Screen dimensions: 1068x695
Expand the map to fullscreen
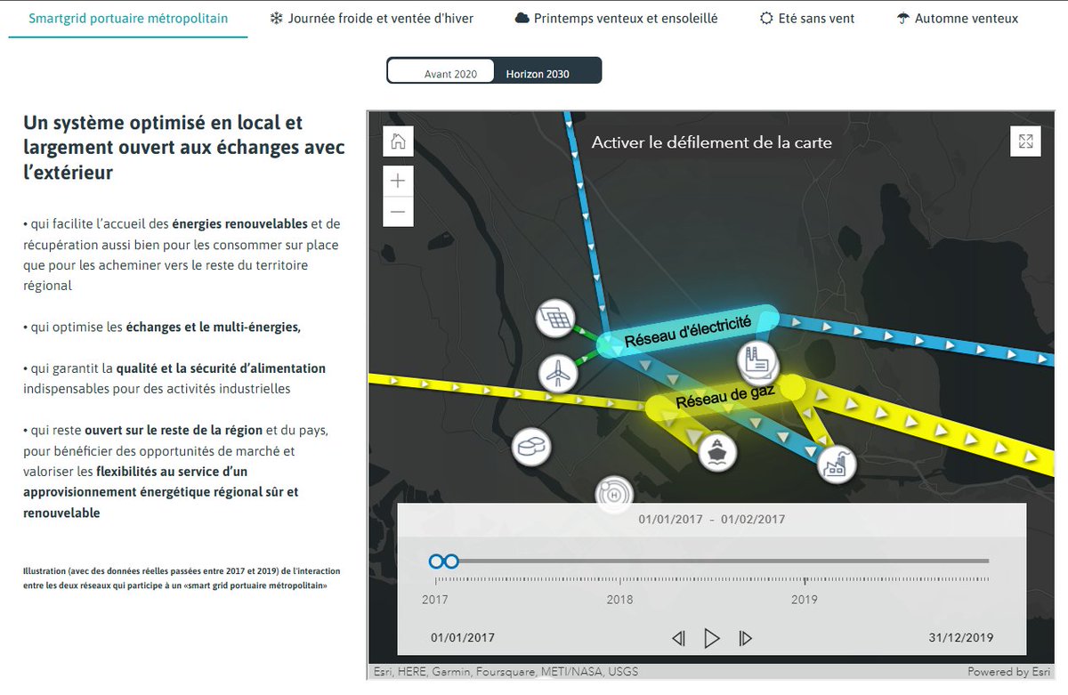1025,141
